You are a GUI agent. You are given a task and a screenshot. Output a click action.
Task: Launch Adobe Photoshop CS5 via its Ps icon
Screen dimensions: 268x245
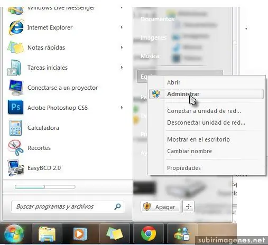coord(15,107)
